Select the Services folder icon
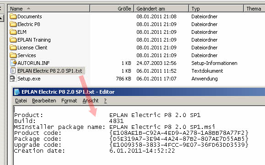 coord(13,55)
